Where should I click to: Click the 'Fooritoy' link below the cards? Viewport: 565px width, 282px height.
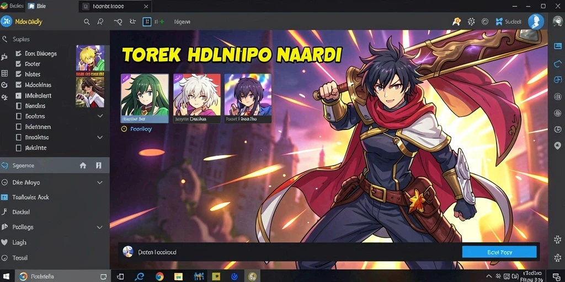click(x=141, y=129)
